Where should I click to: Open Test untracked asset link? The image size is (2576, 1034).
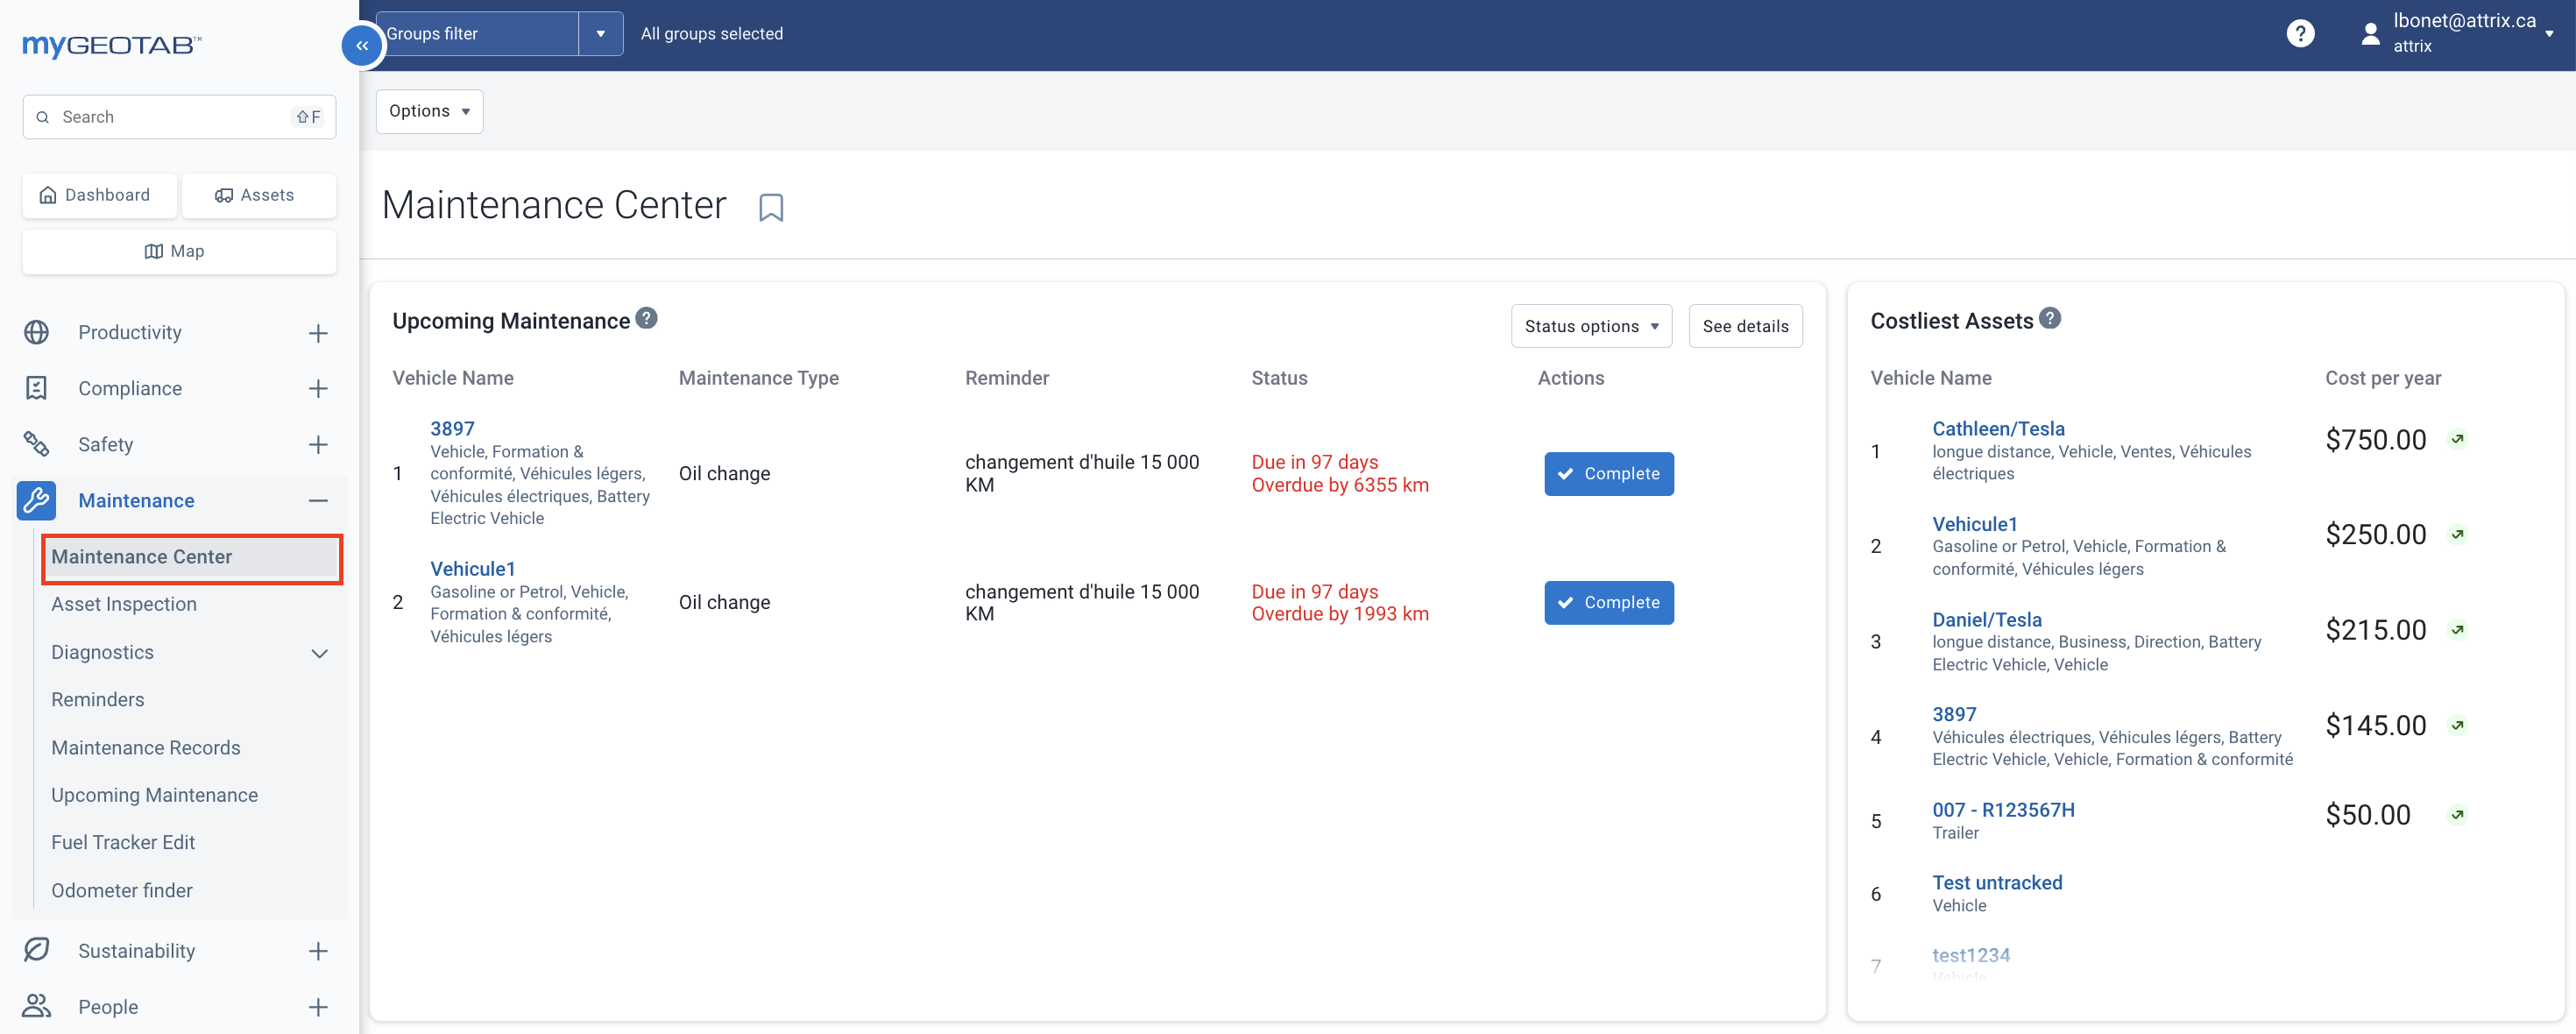[x=1996, y=882]
